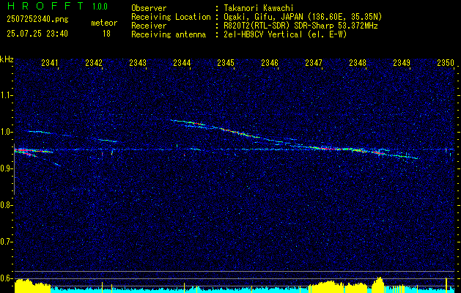Click the 2345 time axis marker
The width and height of the screenshot is (461, 293).
coord(226,62)
